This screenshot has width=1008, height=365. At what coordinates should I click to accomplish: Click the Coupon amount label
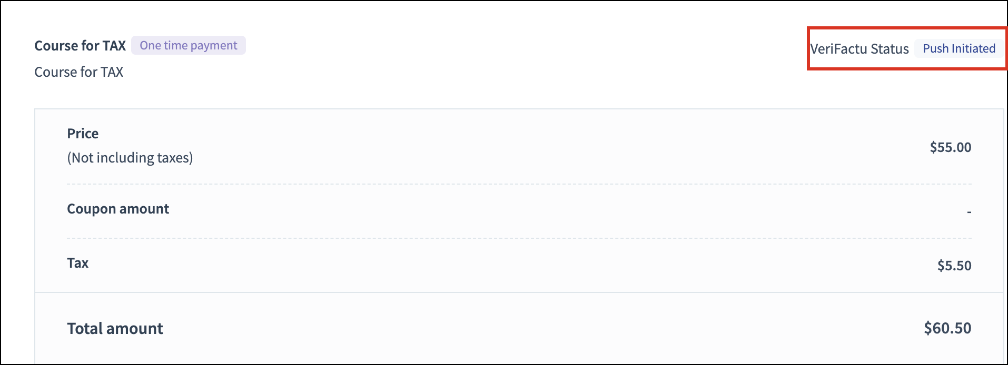point(118,209)
